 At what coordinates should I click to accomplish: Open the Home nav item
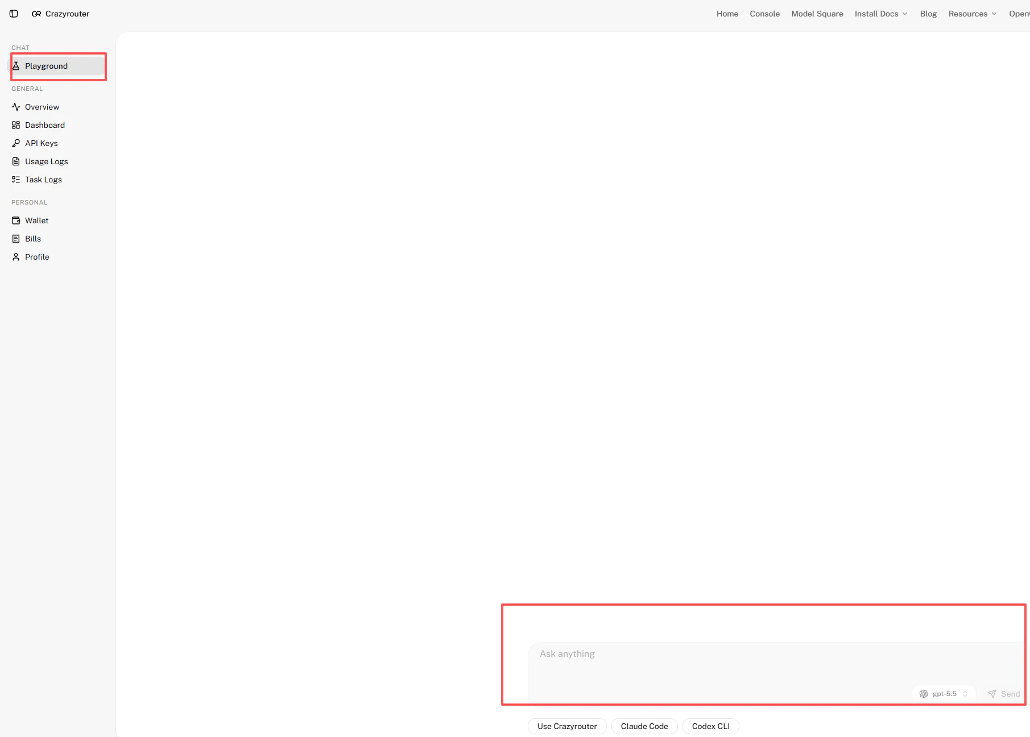[727, 14]
